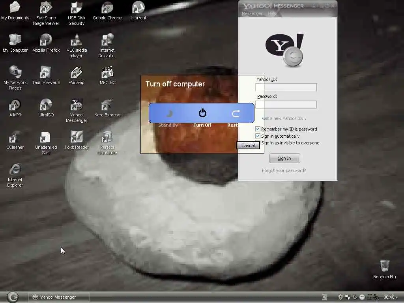Open Utorrent desktop shortcut
Viewport: 404px width, 303px height.
pyautogui.click(x=138, y=11)
